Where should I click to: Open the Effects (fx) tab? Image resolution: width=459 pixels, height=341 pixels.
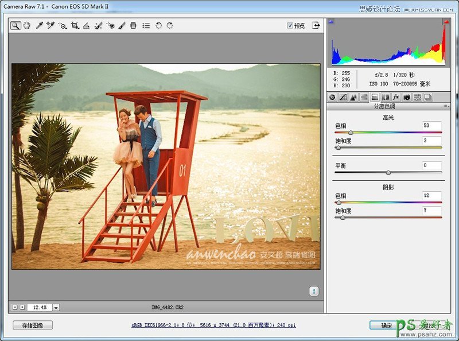pyautogui.click(x=396, y=97)
